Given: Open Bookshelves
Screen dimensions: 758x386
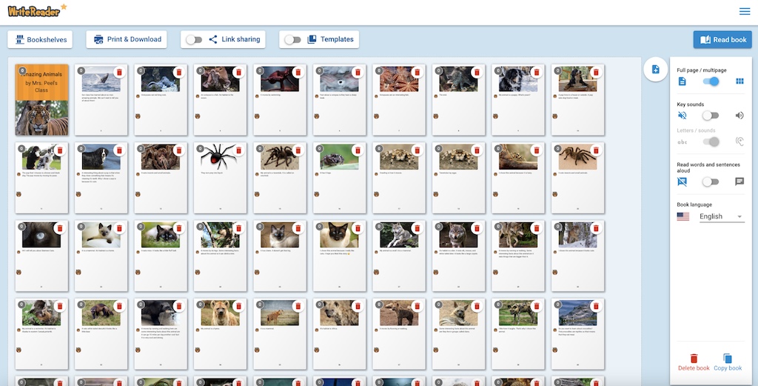Looking at the screenshot, I should coord(40,40).
